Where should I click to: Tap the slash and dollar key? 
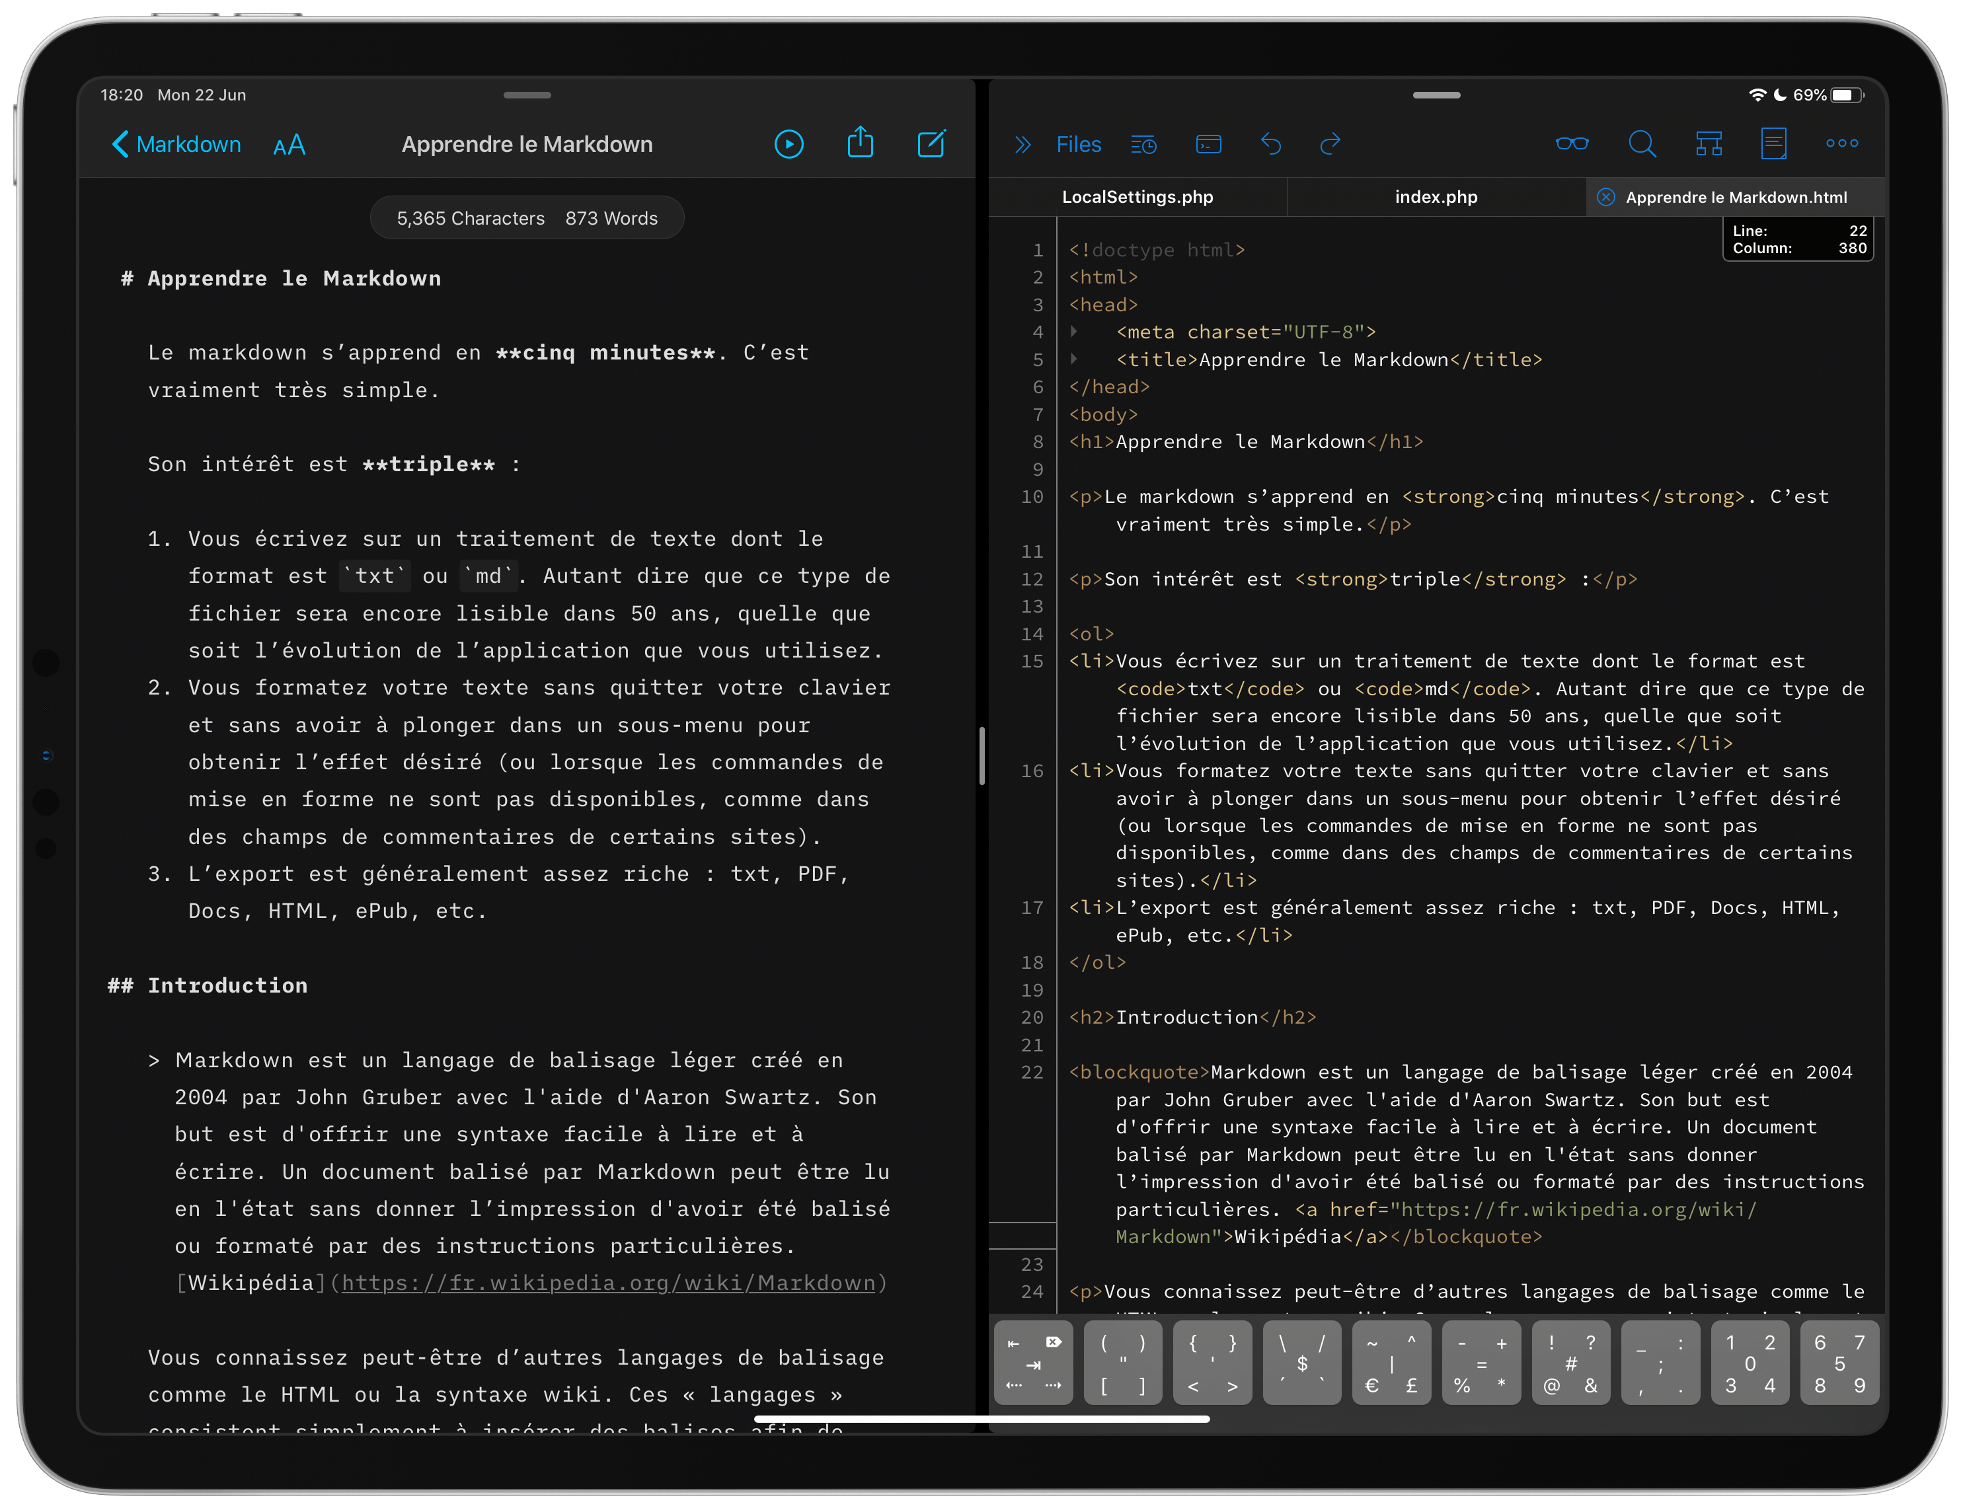1302,1363
